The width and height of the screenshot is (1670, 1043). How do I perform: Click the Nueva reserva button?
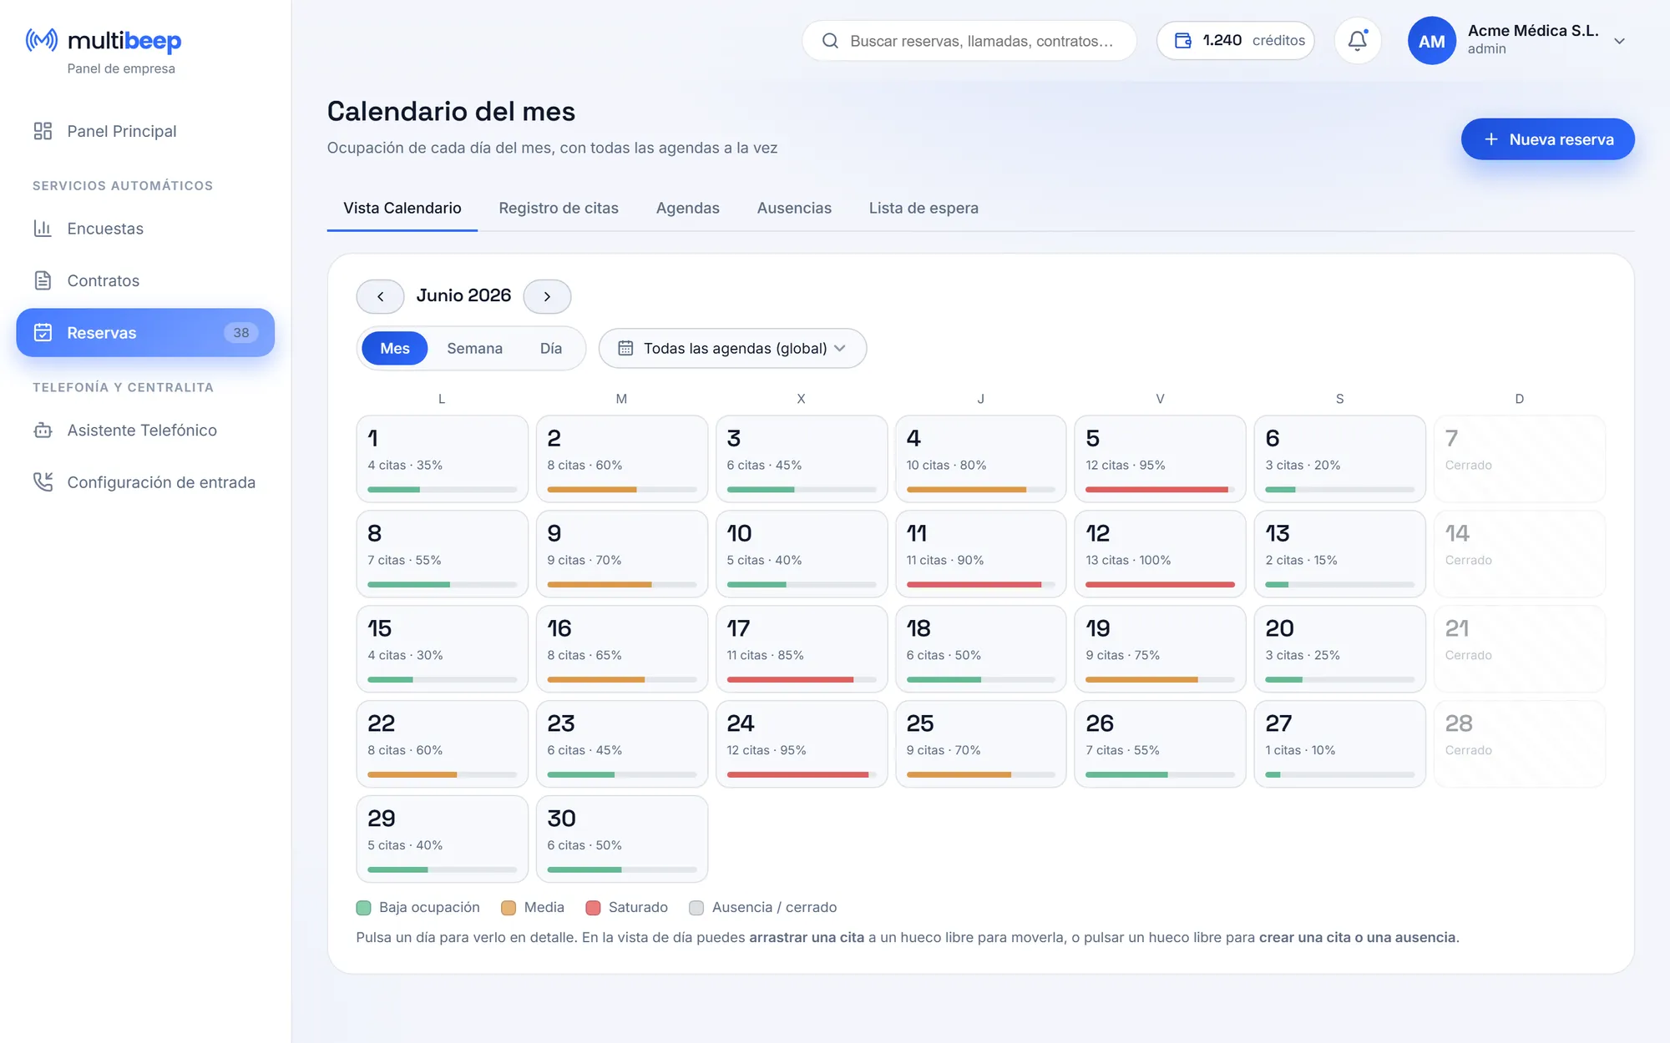(x=1547, y=139)
